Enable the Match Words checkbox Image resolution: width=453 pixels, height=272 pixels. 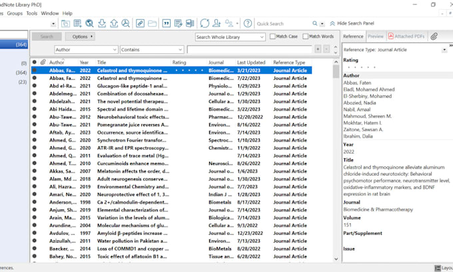305,37
